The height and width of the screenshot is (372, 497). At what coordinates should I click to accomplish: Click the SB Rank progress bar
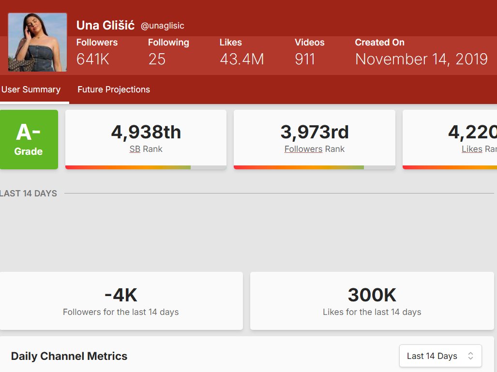tap(146, 167)
